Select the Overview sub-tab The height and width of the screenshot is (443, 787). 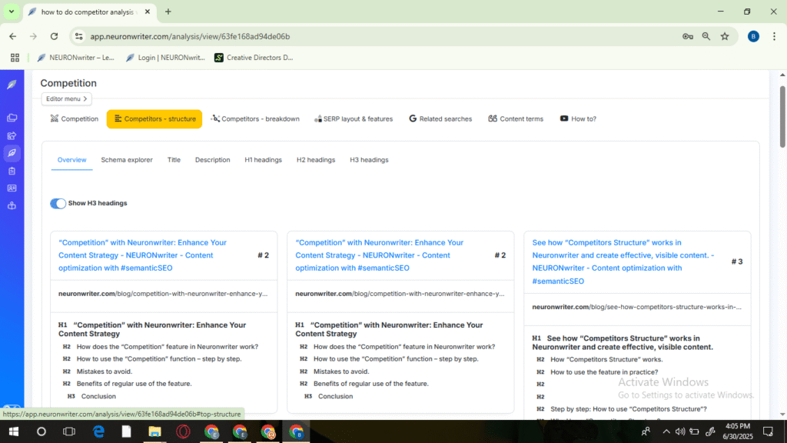[71, 160]
